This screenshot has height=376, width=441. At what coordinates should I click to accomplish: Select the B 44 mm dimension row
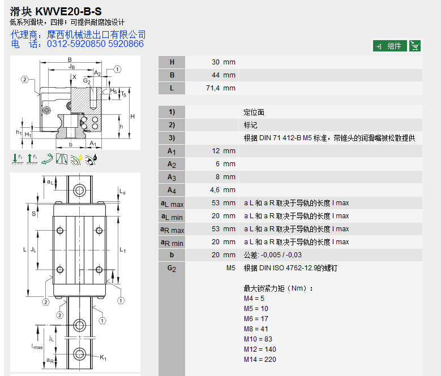pyautogui.click(x=290, y=75)
